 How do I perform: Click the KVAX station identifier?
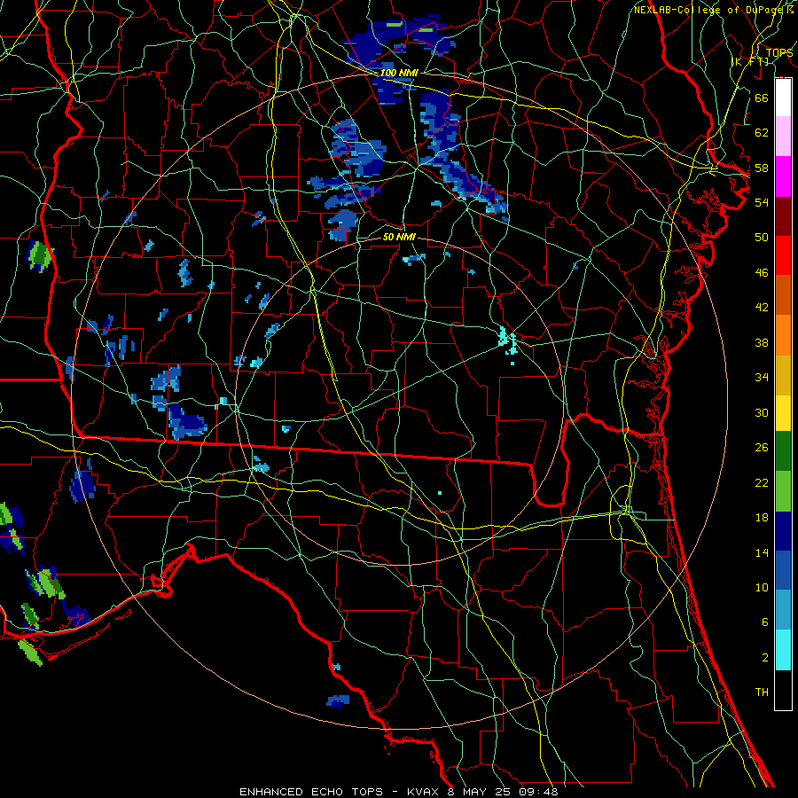tap(425, 792)
